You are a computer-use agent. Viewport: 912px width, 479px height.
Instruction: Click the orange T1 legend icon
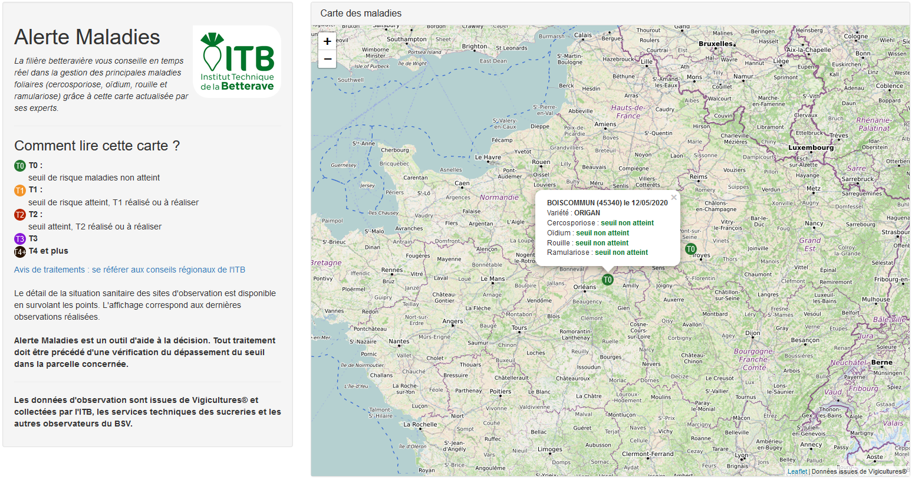point(20,190)
